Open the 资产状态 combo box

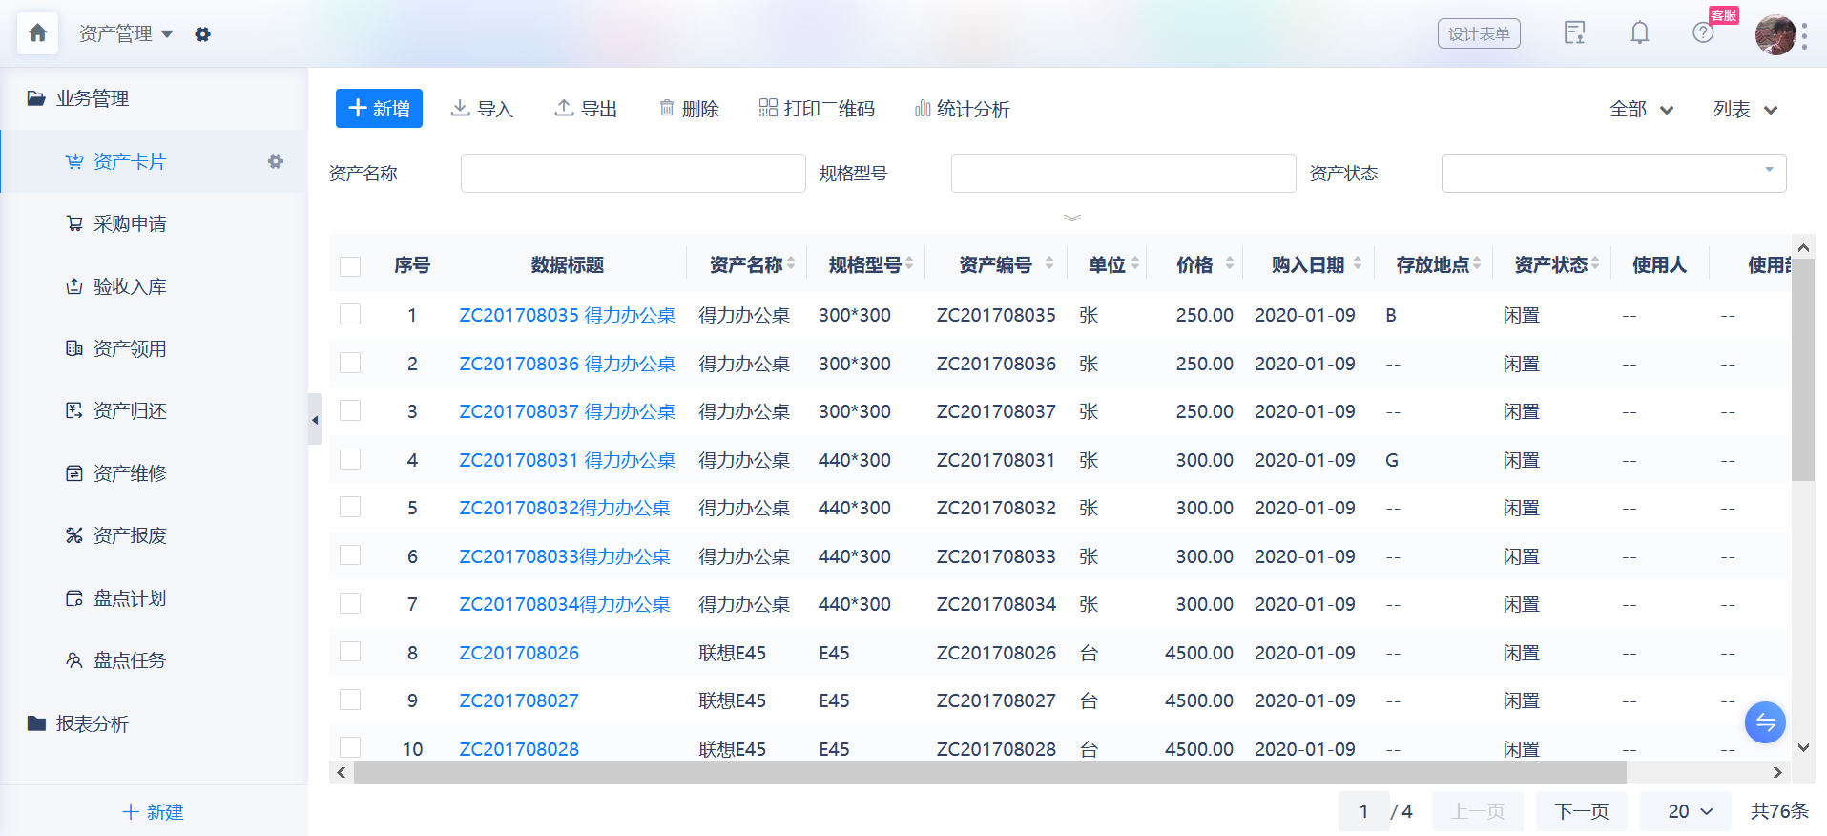(x=1613, y=174)
